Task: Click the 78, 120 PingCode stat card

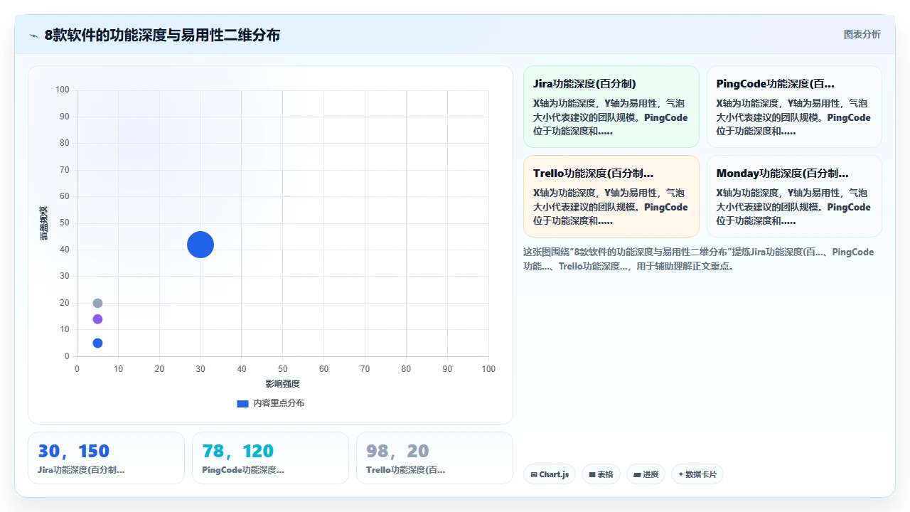Action: (270, 458)
